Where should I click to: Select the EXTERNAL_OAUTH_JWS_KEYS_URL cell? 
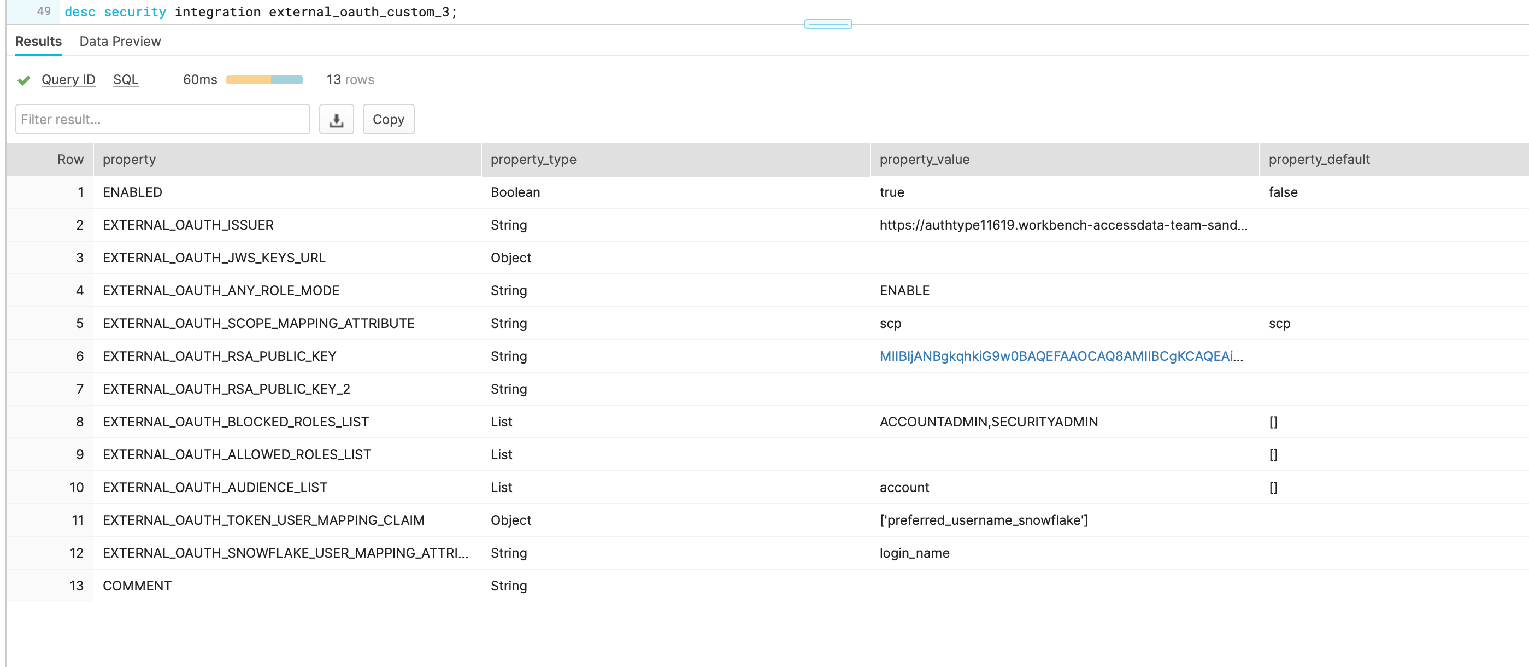click(x=287, y=258)
